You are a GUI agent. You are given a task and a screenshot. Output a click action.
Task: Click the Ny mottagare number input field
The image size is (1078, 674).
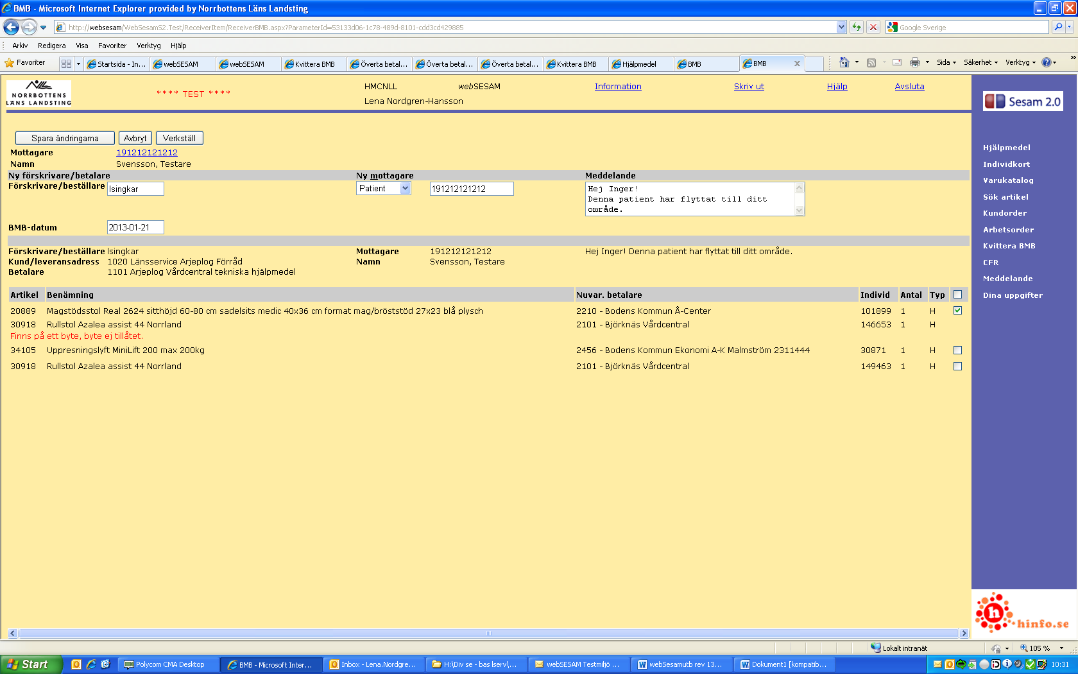tap(472, 189)
